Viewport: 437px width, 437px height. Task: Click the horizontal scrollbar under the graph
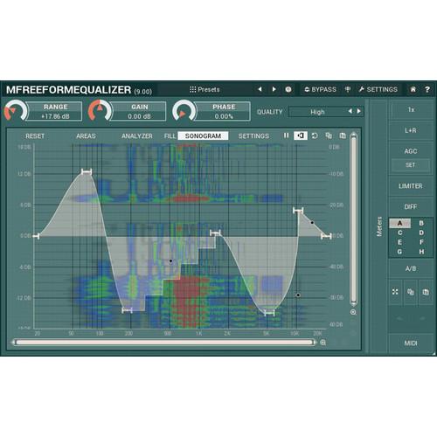pos(164,343)
